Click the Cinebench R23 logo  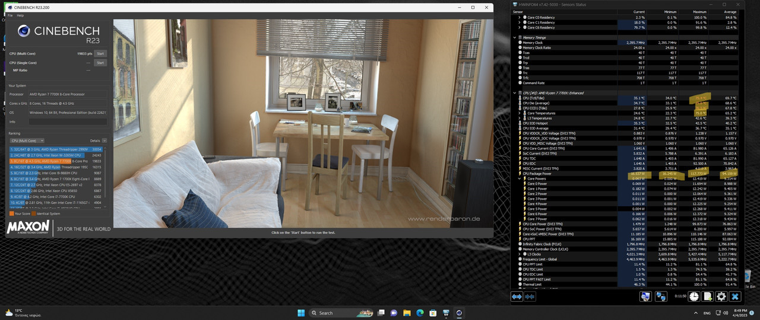tap(58, 33)
